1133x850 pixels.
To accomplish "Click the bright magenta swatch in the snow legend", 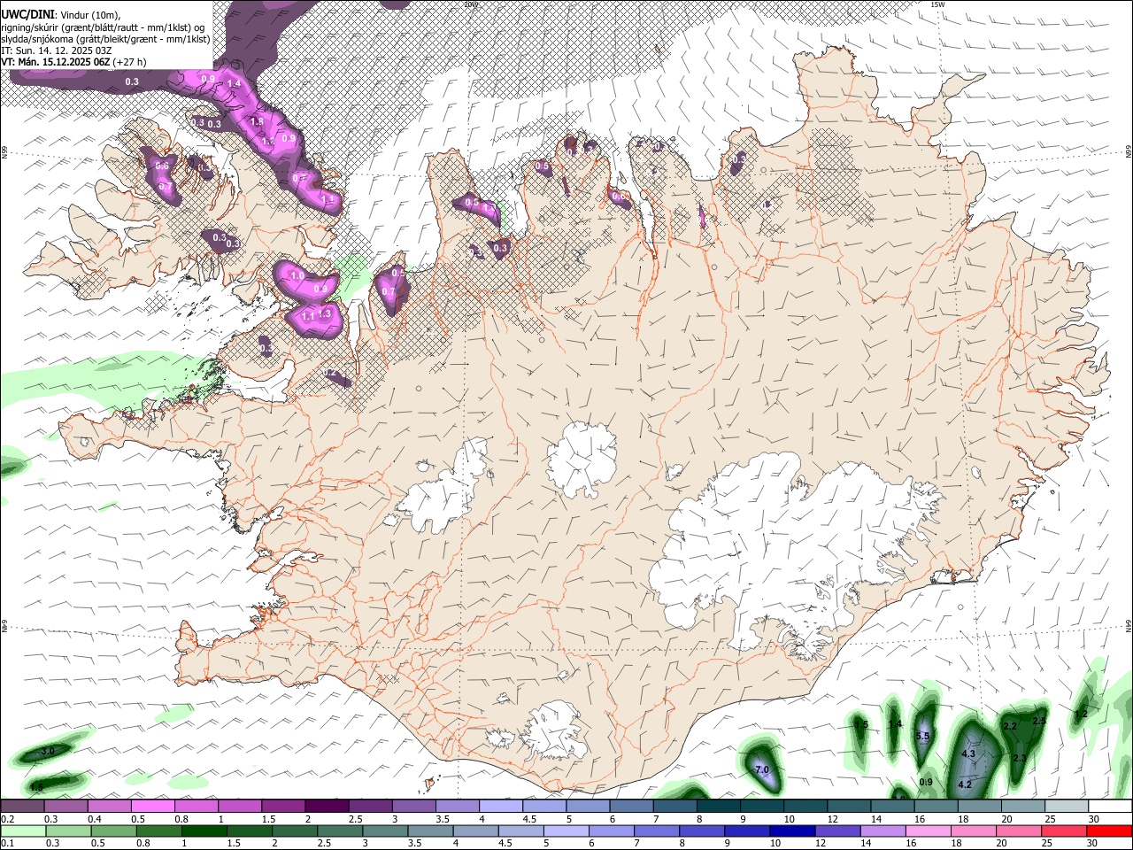I will [153, 806].
